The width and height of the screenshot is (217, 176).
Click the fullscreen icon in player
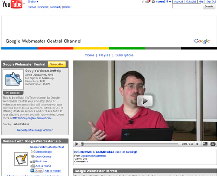(x=213, y=144)
